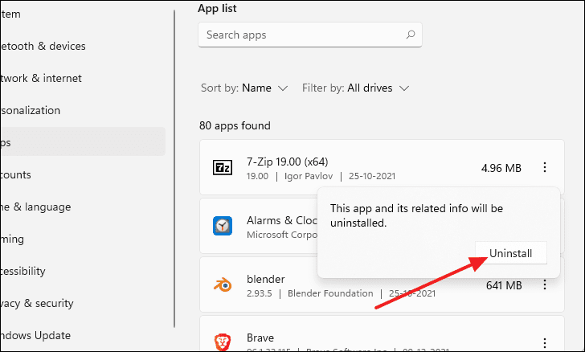Open more options for blender
The height and width of the screenshot is (352, 585).
545,284
